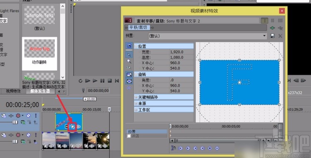Screen dimensions: 311x158
Task: Expand the 关键帧插补 section
Action: coord(136,97)
